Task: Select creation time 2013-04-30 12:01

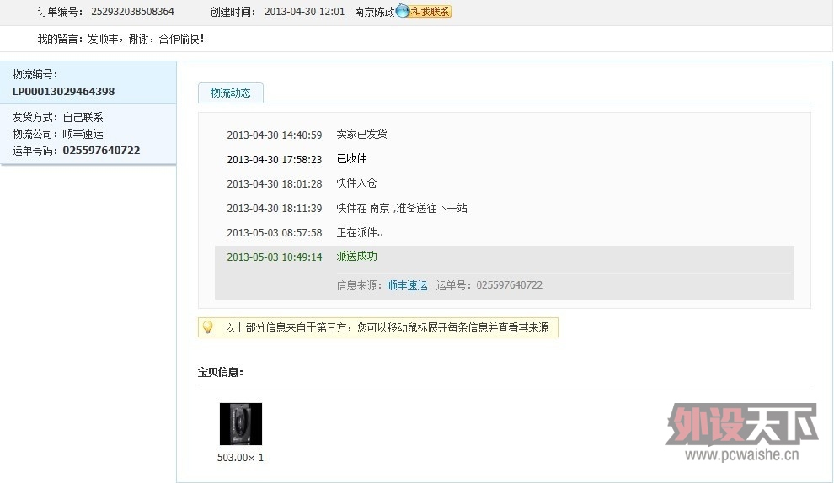Action: coord(304,11)
